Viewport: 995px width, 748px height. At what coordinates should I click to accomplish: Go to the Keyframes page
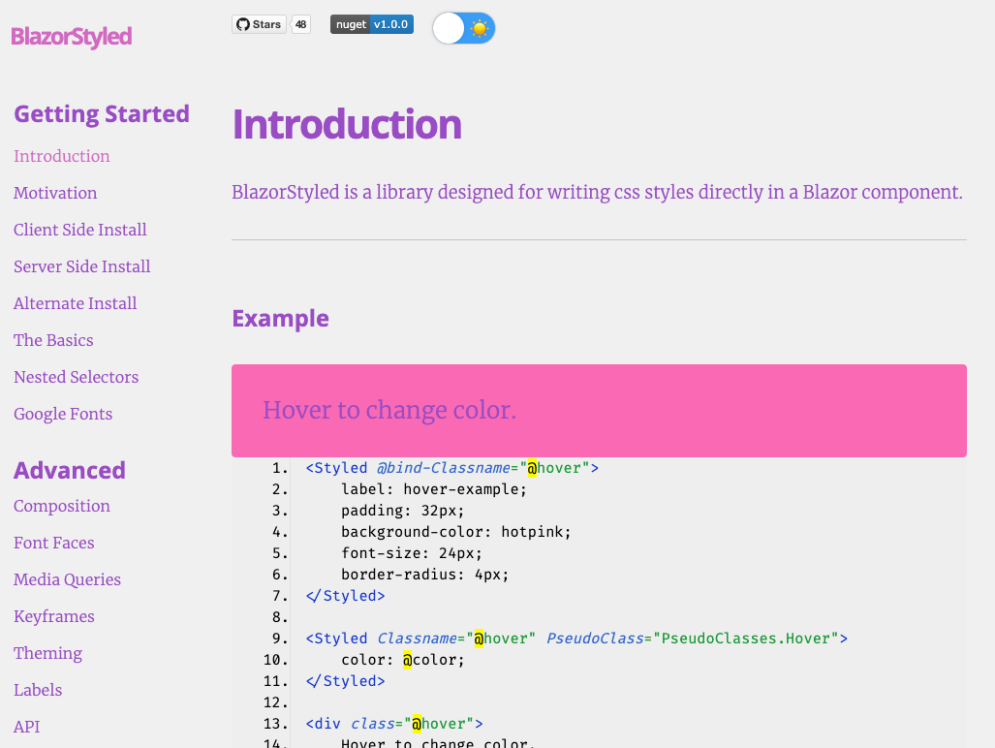pyautogui.click(x=54, y=616)
